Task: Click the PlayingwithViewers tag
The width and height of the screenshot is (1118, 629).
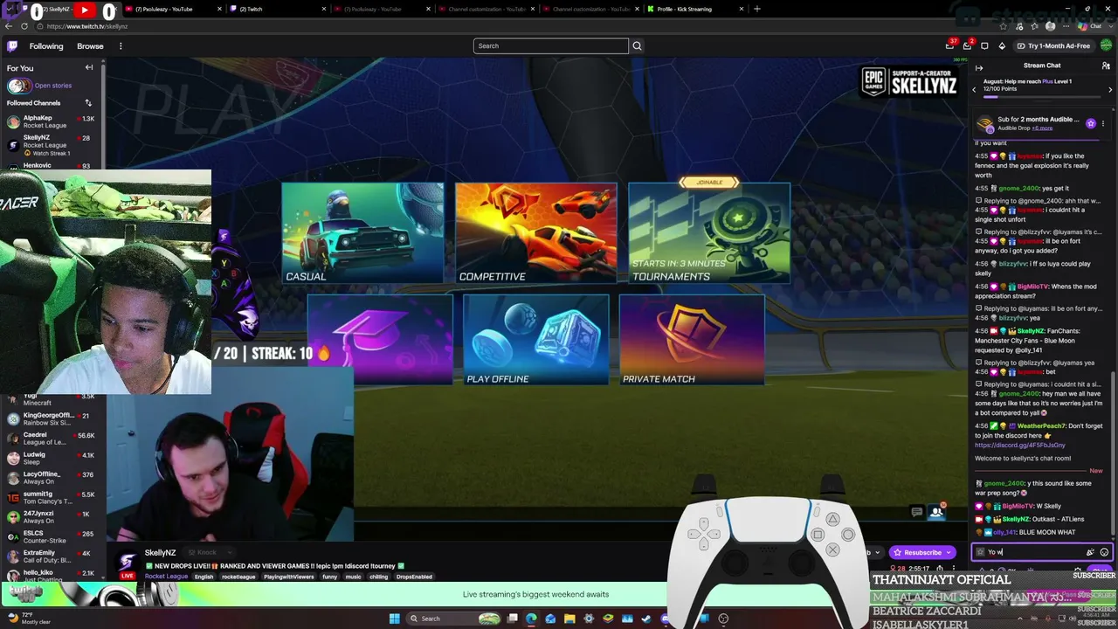Action: coord(289,577)
